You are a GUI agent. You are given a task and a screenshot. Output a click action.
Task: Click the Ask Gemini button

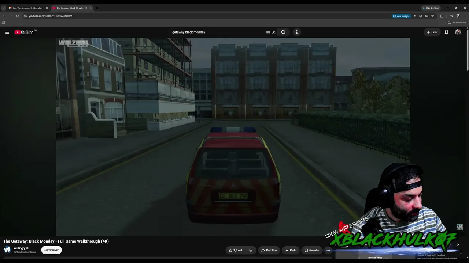click(431, 8)
